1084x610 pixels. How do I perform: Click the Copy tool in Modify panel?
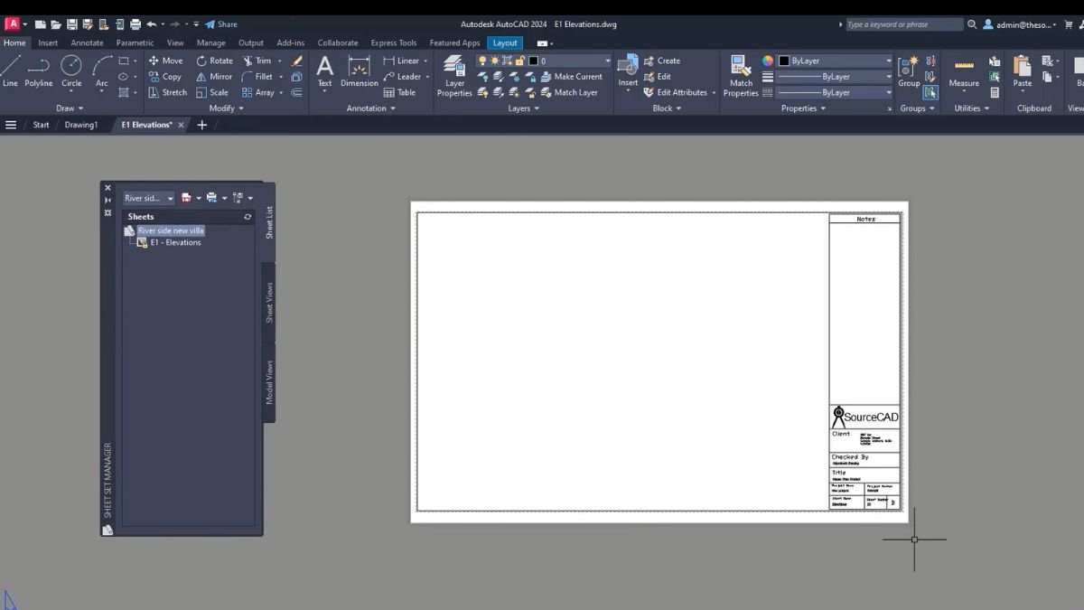(165, 77)
